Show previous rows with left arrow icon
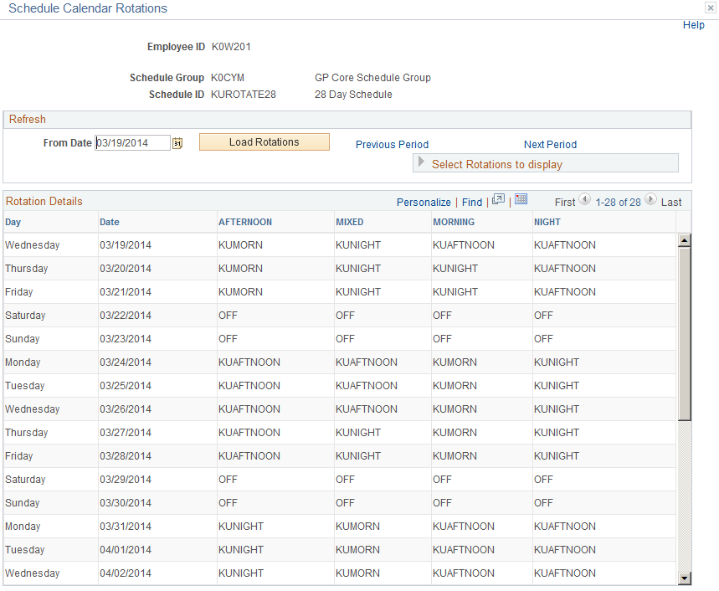Viewport: 719px width, 591px height. 584,199
